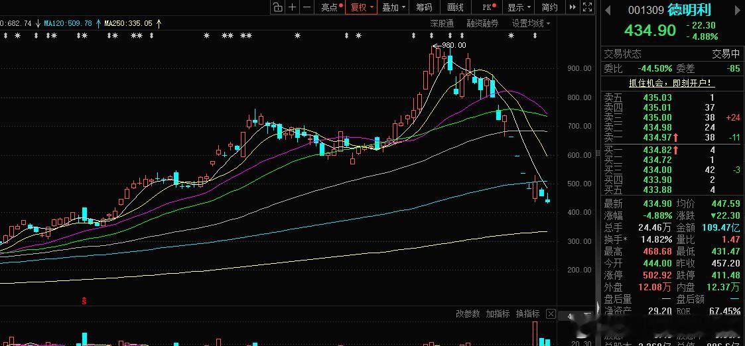Go to previous stock arrow
Screen dimensions: 745x346
(x=607, y=9)
